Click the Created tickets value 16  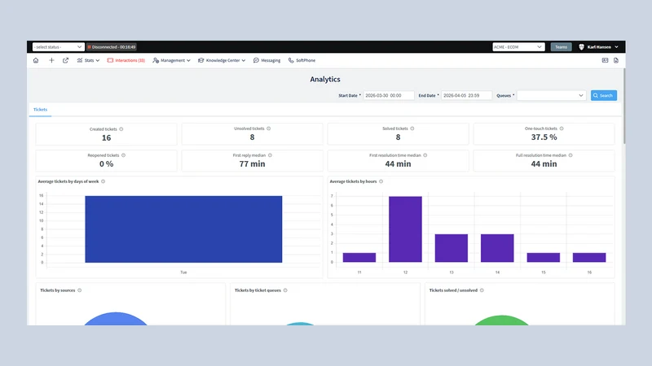tap(107, 137)
